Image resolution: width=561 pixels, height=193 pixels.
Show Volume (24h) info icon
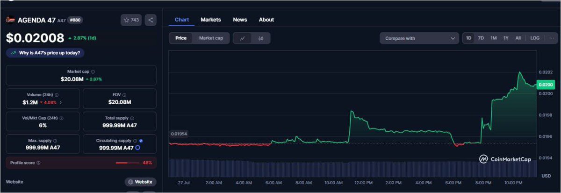pyautogui.click(x=57, y=94)
